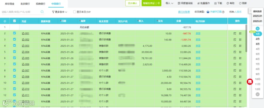The image size is (264, 108).
Task: Click list-style operation icon in 记-007 row
Action: pyautogui.click(x=235, y=70)
